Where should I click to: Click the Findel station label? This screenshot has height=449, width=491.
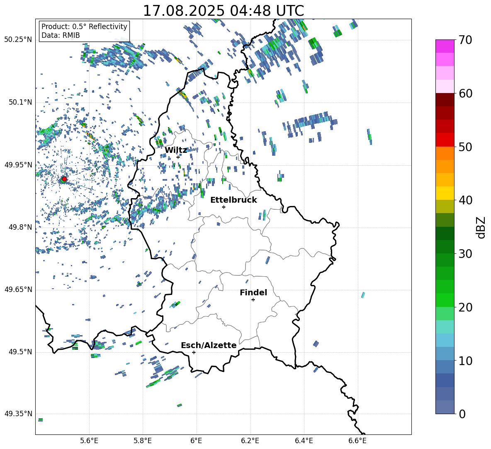click(253, 292)
